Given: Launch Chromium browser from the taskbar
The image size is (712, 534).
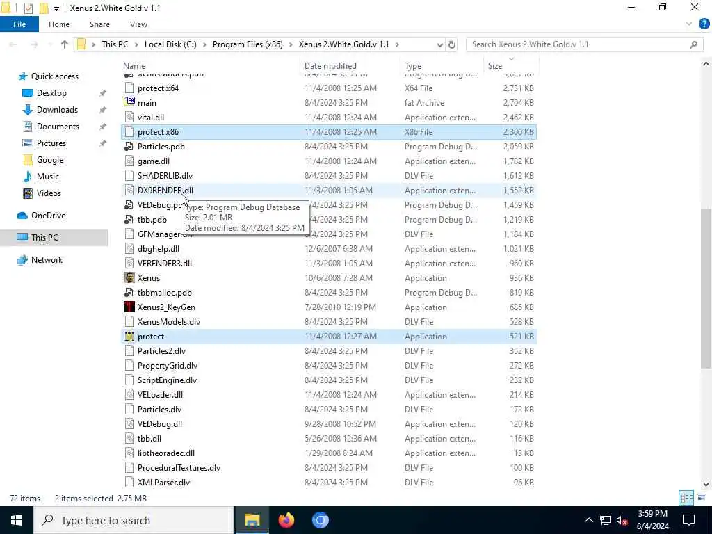Looking at the screenshot, I should click(320, 520).
